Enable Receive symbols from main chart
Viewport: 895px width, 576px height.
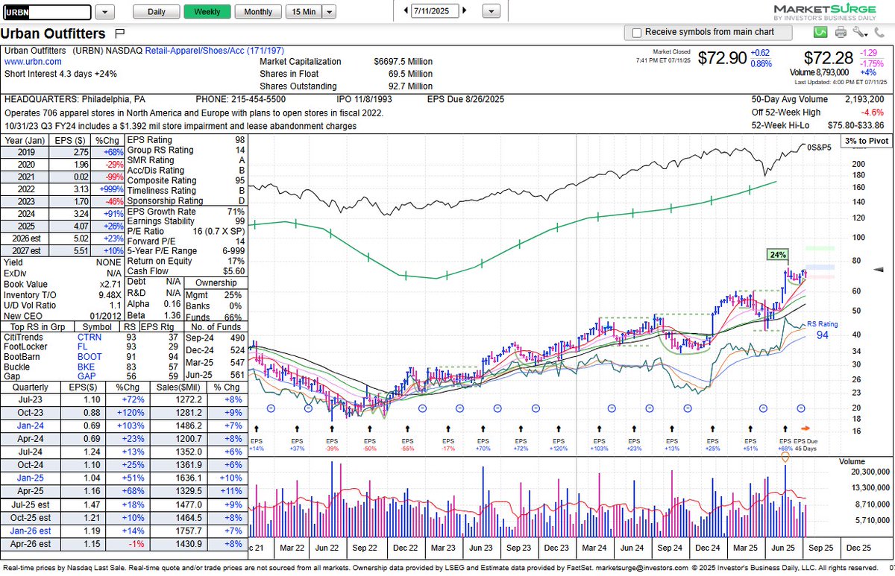636,33
